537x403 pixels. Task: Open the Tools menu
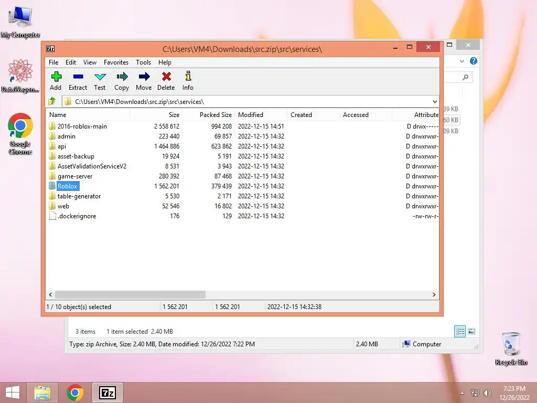143,62
